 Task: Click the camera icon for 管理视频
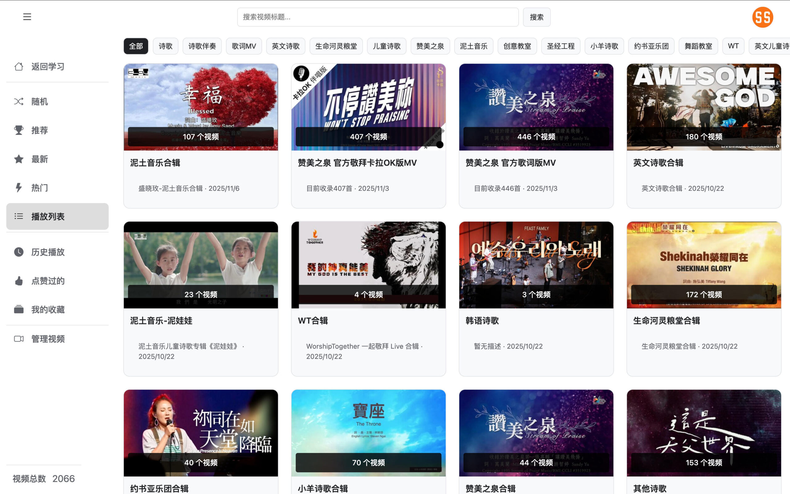pyautogui.click(x=19, y=339)
